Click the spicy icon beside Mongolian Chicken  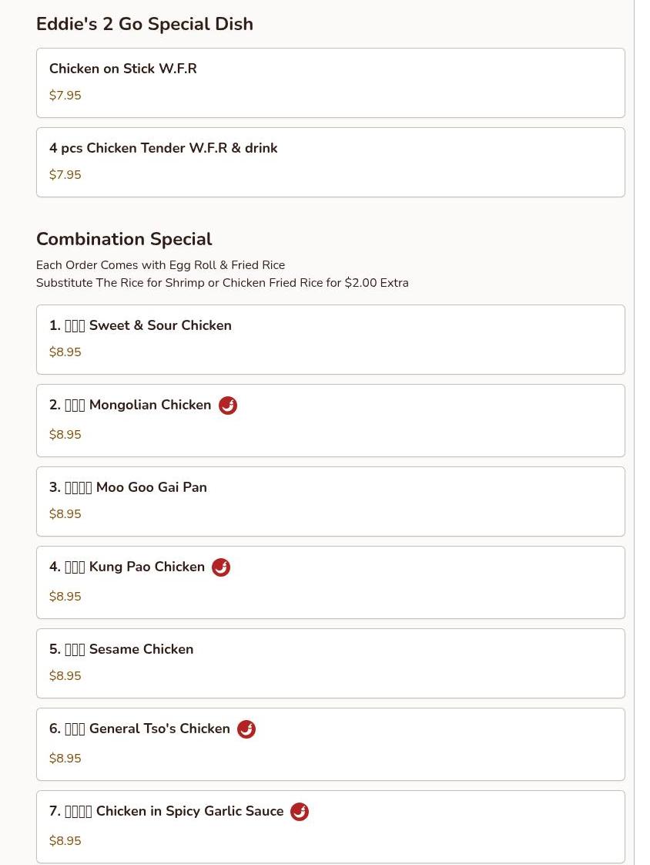[228, 406]
